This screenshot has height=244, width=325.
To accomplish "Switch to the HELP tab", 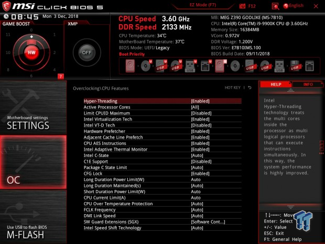I will point(276,84).
